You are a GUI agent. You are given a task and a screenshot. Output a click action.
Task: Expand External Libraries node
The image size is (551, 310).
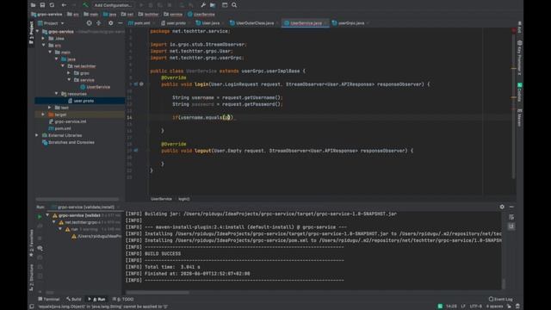(37, 135)
